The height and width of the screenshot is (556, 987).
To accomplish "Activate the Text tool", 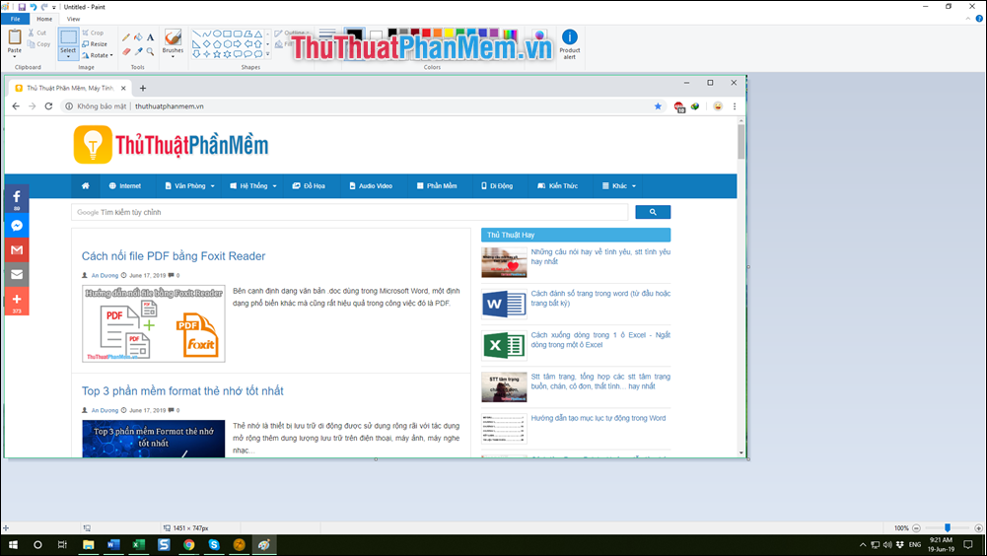I will (x=149, y=37).
